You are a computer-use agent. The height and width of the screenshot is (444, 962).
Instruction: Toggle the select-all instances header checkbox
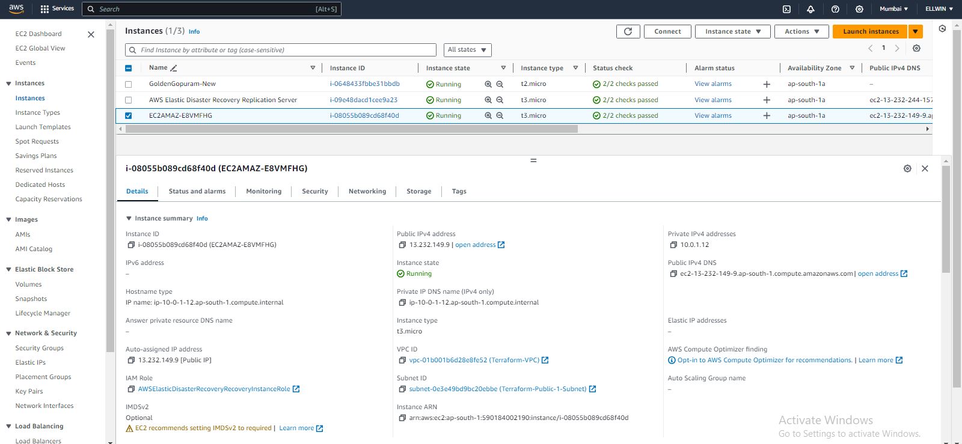[128, 68]
